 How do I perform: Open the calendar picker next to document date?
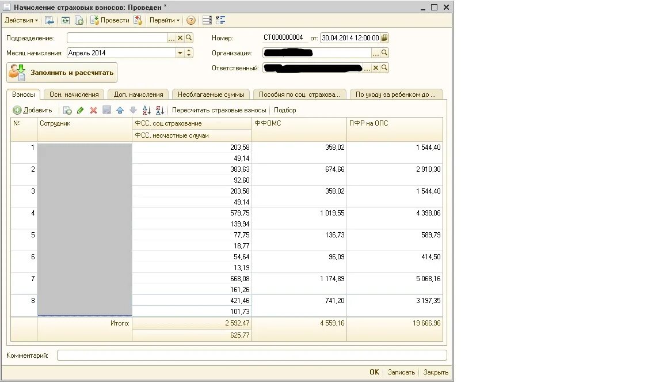[x=384, y=37]
